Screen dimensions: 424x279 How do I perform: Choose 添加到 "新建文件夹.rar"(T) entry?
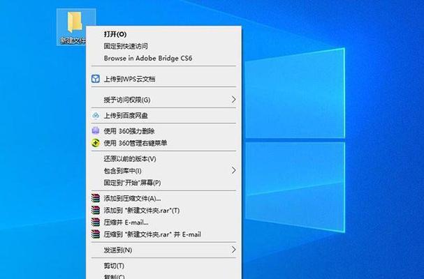pyautogui.click(x=163, y=210)
